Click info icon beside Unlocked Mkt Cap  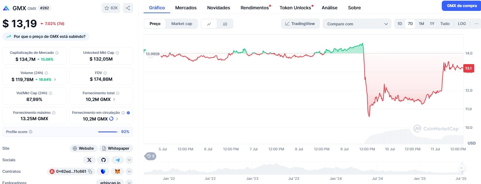(117, 53)
